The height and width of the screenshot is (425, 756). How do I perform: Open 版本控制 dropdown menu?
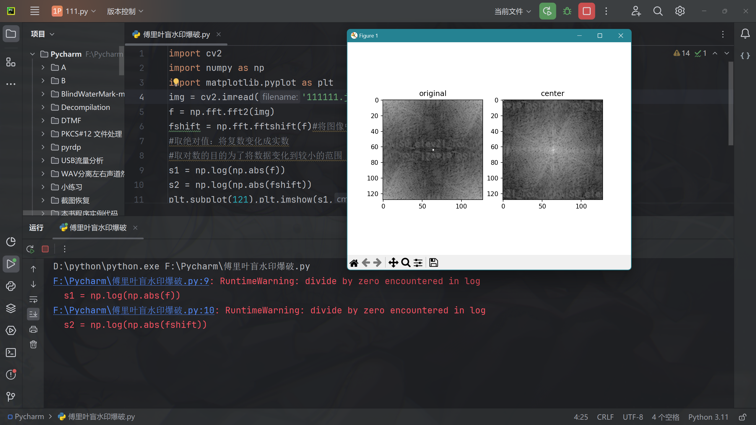(125, 11)
